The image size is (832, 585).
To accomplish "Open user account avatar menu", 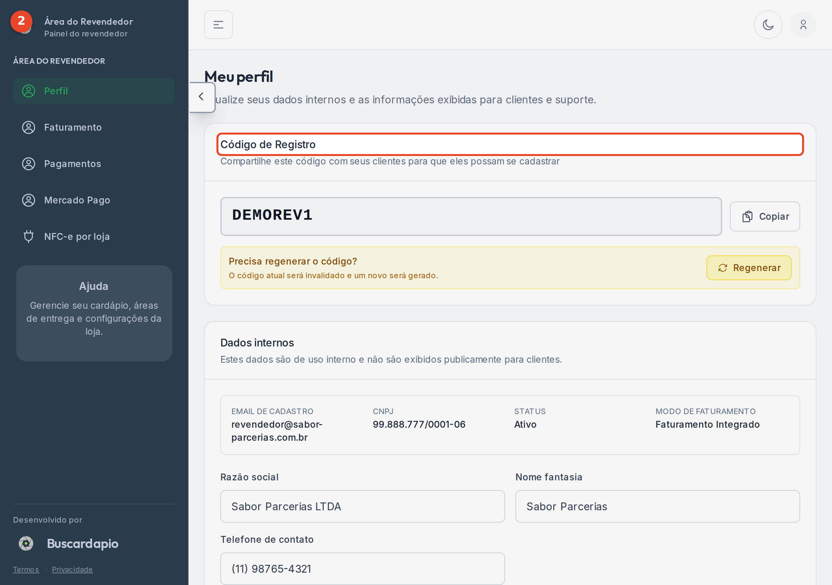I will click(x=803, y=25).
